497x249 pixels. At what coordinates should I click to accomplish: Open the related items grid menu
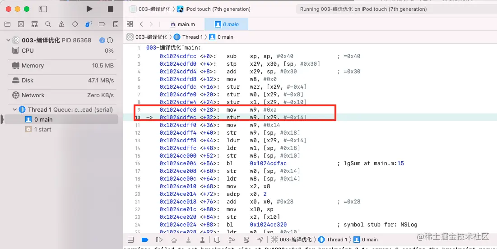coord(130,24)
